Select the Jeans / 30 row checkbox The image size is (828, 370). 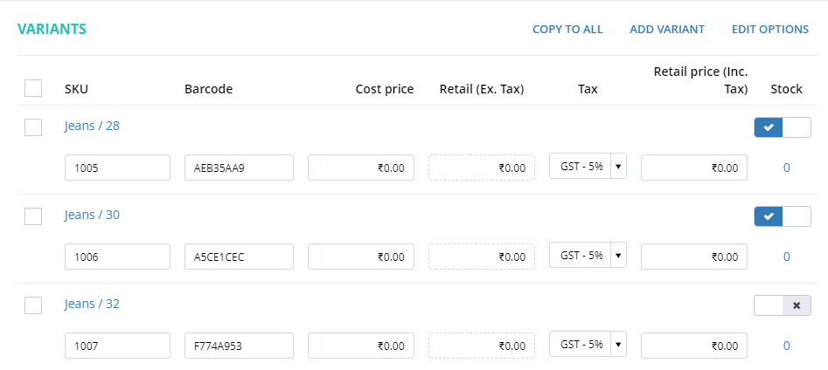tap(33, 216)
